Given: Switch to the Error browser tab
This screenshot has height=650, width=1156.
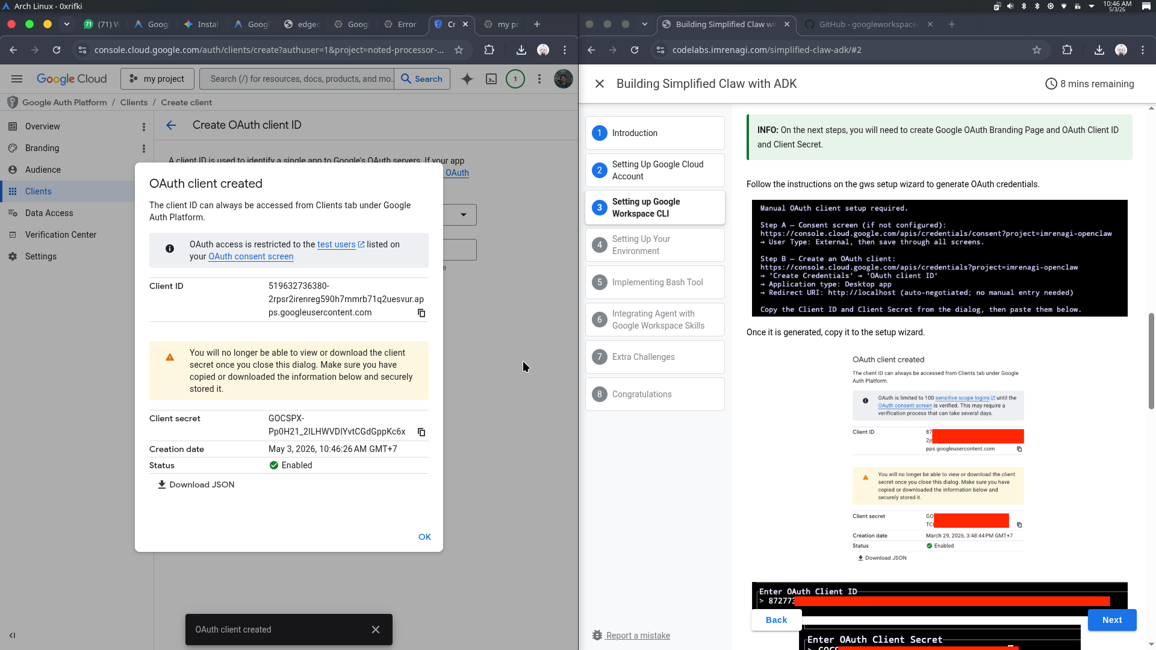Looking at the screenshot, I should [x=401, y=24].
